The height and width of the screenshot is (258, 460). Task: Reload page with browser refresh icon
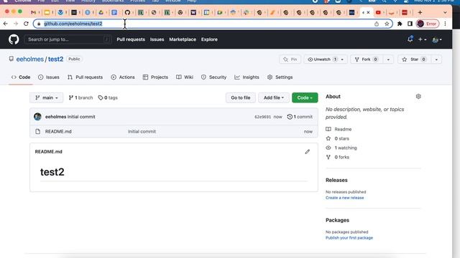tap(26, 24)
